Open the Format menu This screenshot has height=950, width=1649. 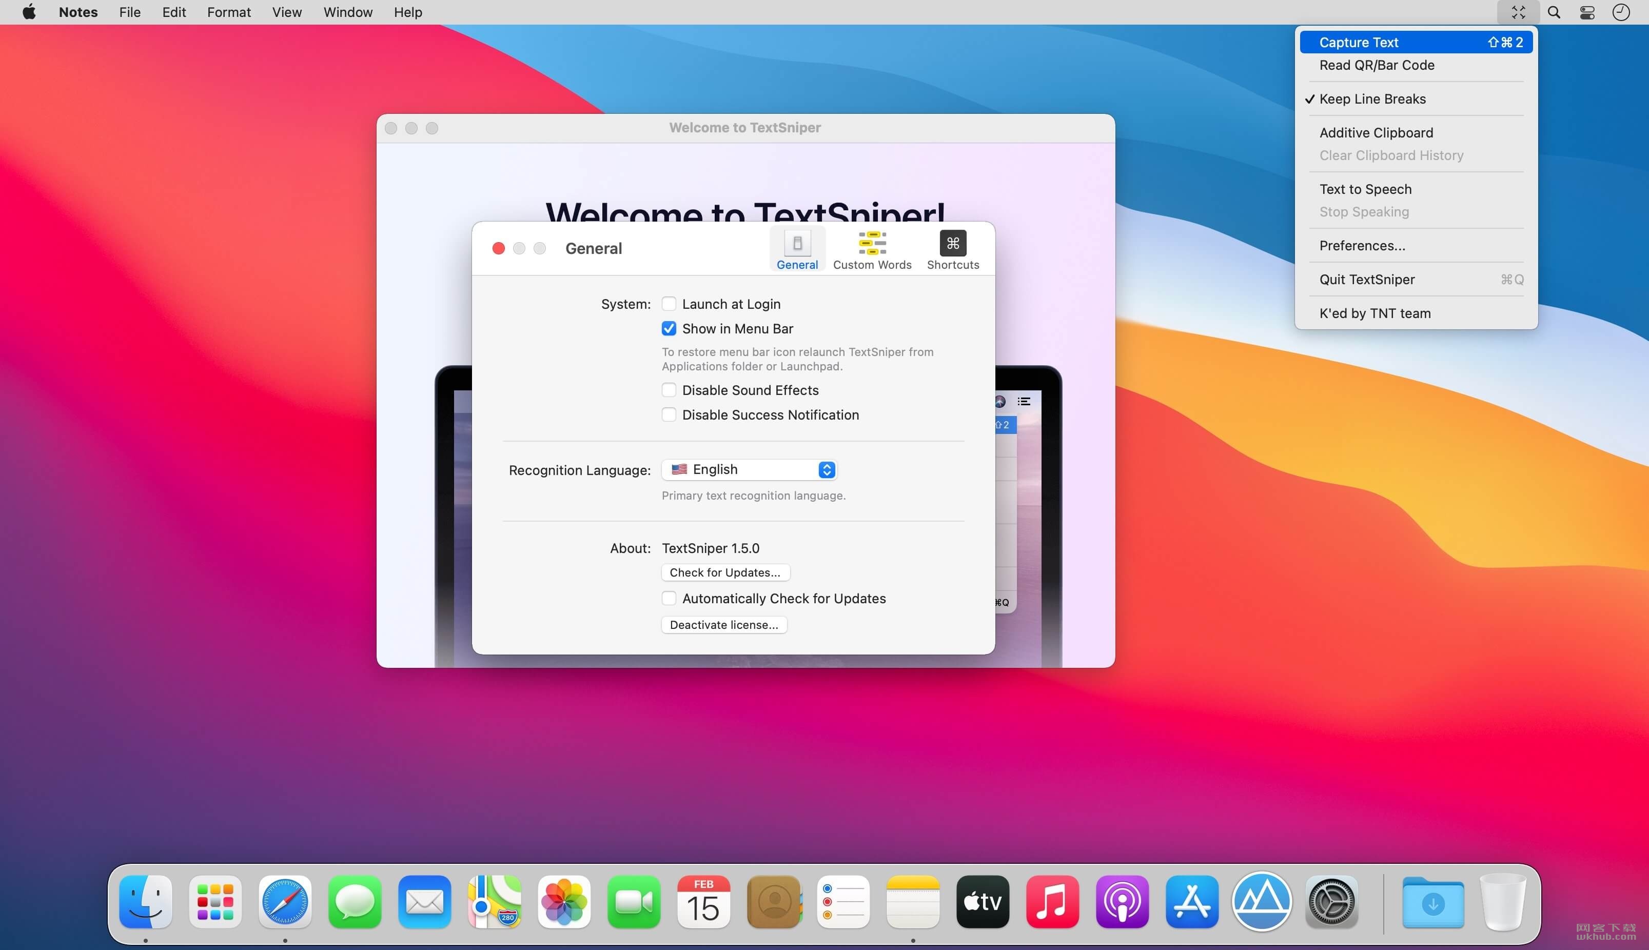[x=229, y=12]
